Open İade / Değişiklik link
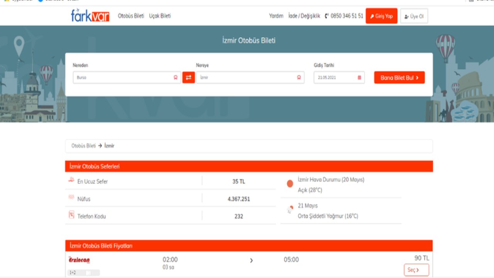The width and height of the screenshot is (494, 278). pos(304,16)
